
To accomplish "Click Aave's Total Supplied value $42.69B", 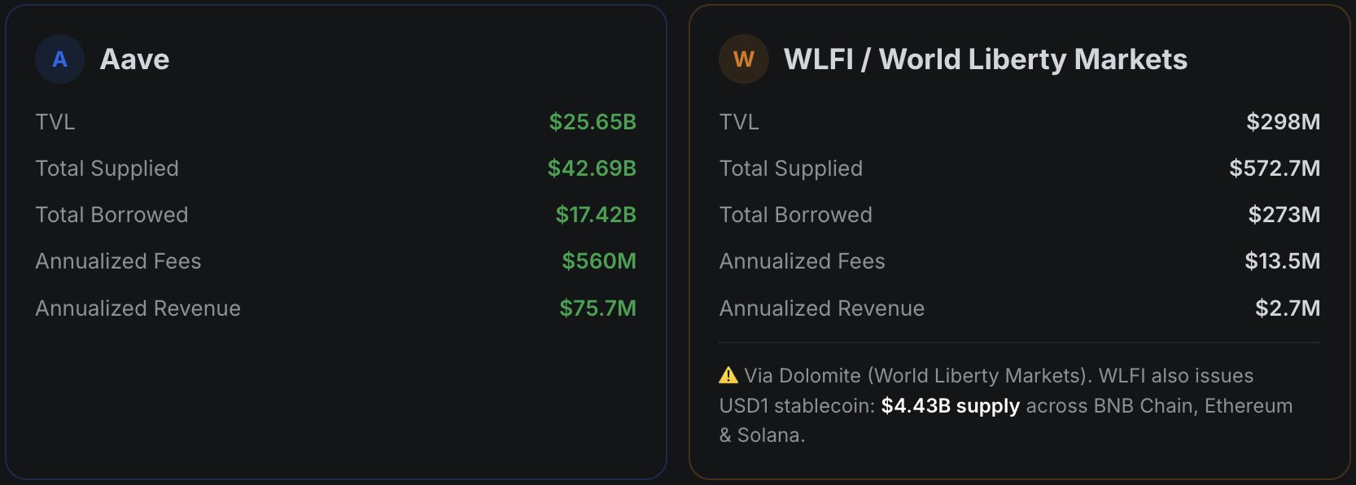I will tap(591, 168).
